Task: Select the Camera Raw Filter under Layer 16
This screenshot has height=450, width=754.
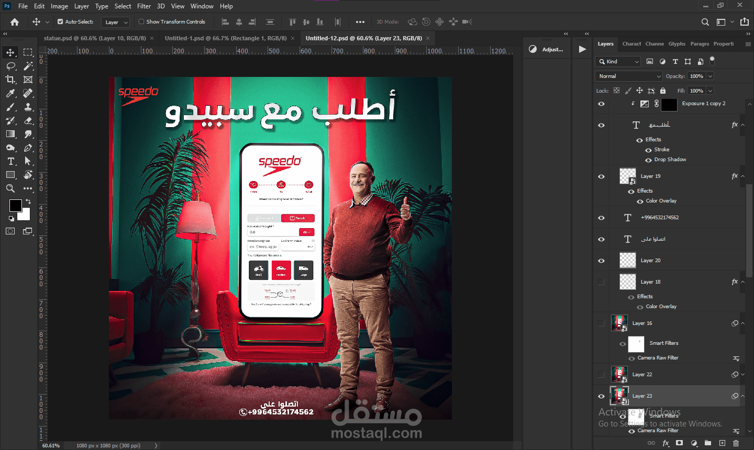Action: click(658, 358)
